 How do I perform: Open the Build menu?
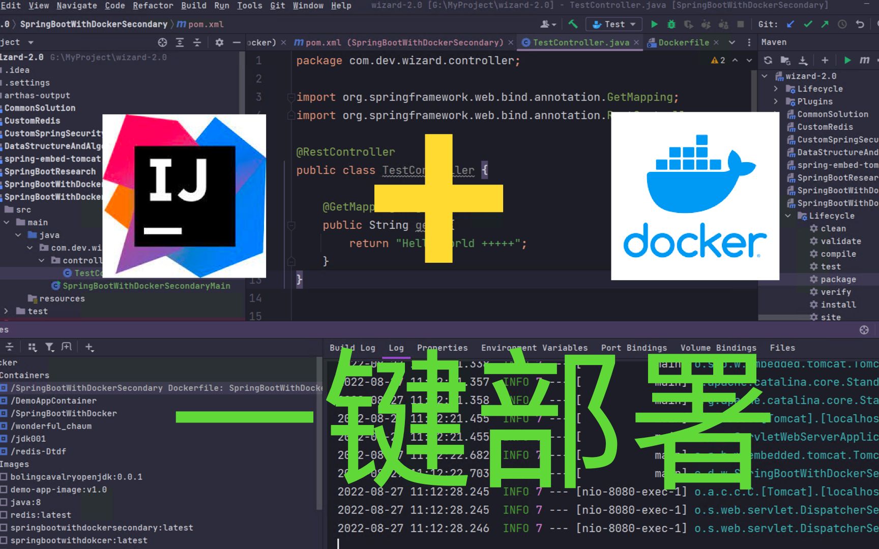(194, 6)
